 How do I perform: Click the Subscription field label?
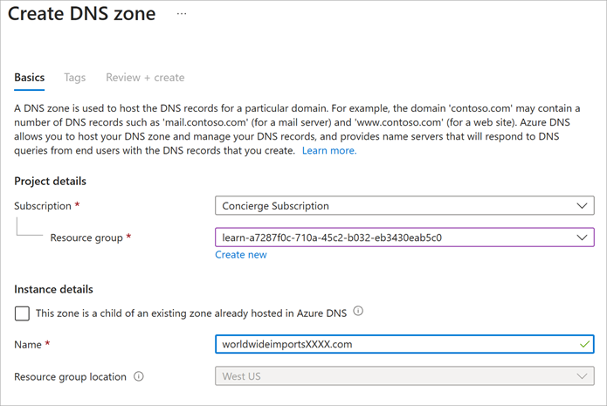tap(43, 206)
